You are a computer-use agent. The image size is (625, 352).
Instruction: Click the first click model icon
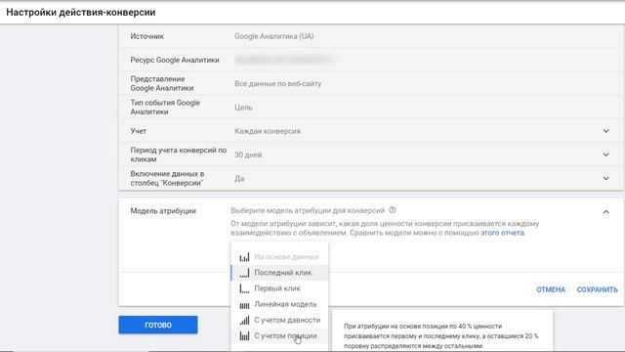point(244,288)
